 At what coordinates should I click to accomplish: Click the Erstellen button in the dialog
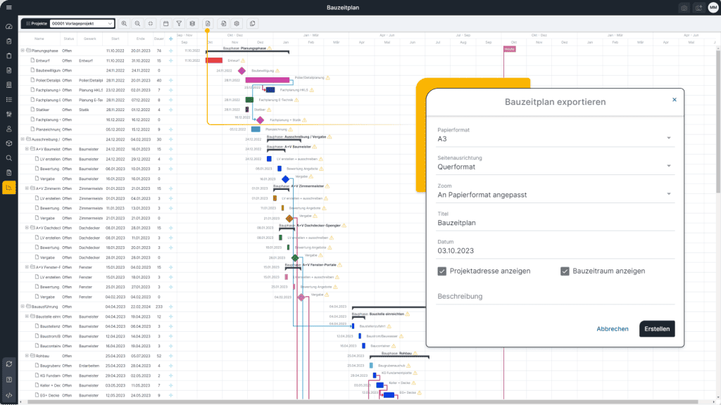pyautogui.click(x=656, y=328)
